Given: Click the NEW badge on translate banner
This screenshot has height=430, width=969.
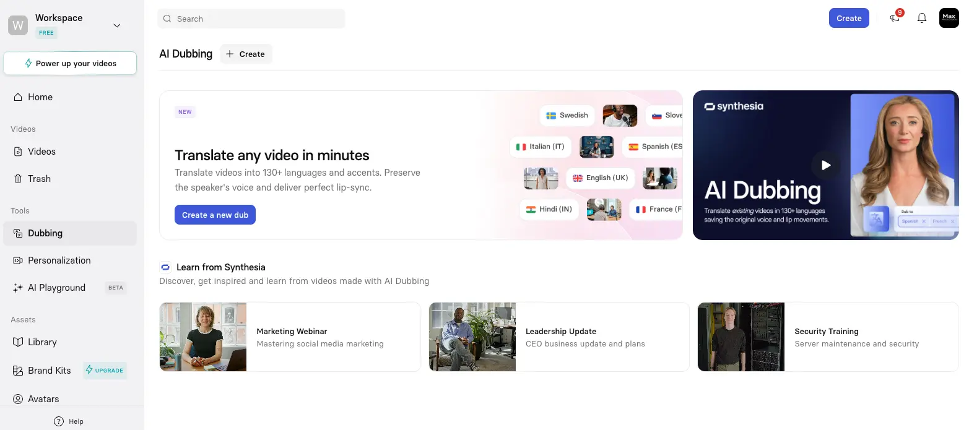Looking at the screenshot, I should pos(185,112).
